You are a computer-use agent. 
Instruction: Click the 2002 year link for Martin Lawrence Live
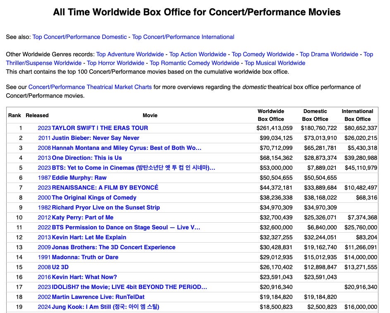[44, 297]
